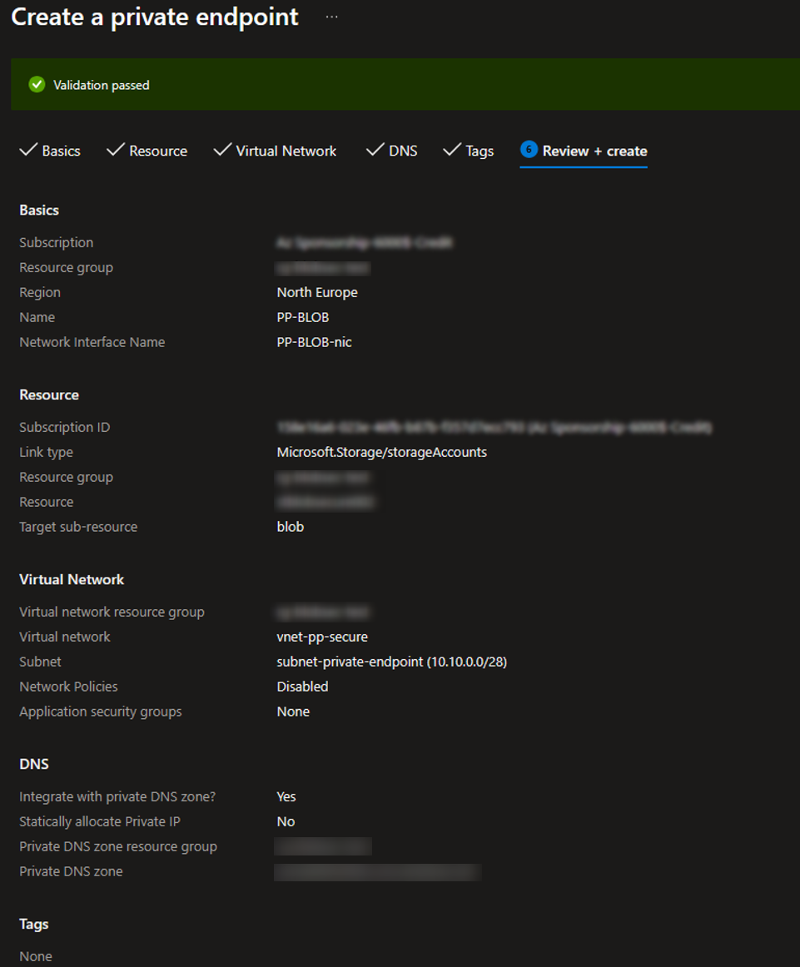This screenshot has height=967, width=800.
Task: Click the checkmark icon beside Basics tab
Action: pyautogui.click(x=28, y=150)
